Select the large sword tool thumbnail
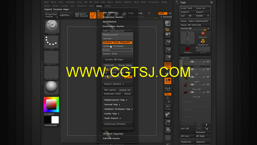The height and width of the screenshot is (145, 257). (x=188, y=38)
